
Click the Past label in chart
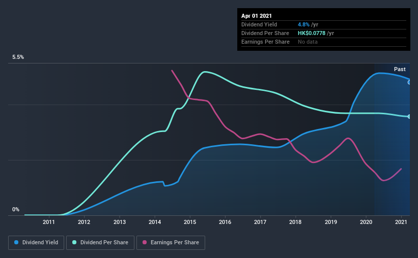400,70
